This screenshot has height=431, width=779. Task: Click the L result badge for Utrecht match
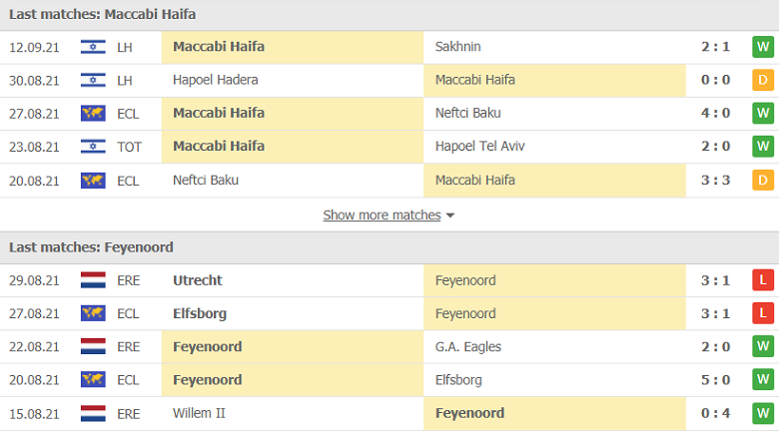click(x=763, y=280)
